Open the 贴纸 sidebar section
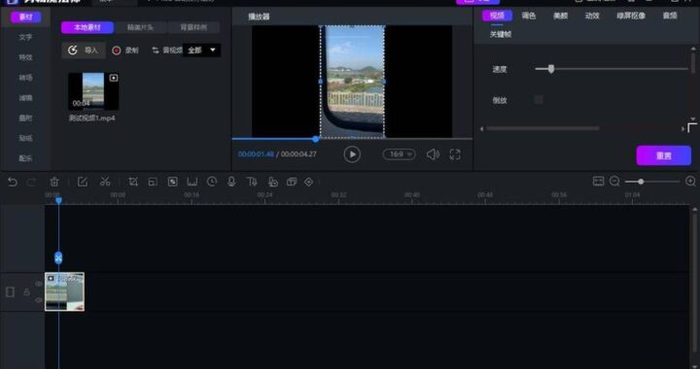The width and height of the screenshot is (700, 369). click(x=25, y=138)
